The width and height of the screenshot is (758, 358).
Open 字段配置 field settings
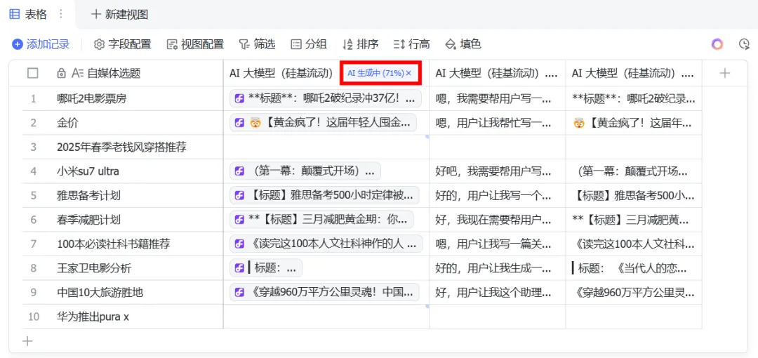point(122,44)
